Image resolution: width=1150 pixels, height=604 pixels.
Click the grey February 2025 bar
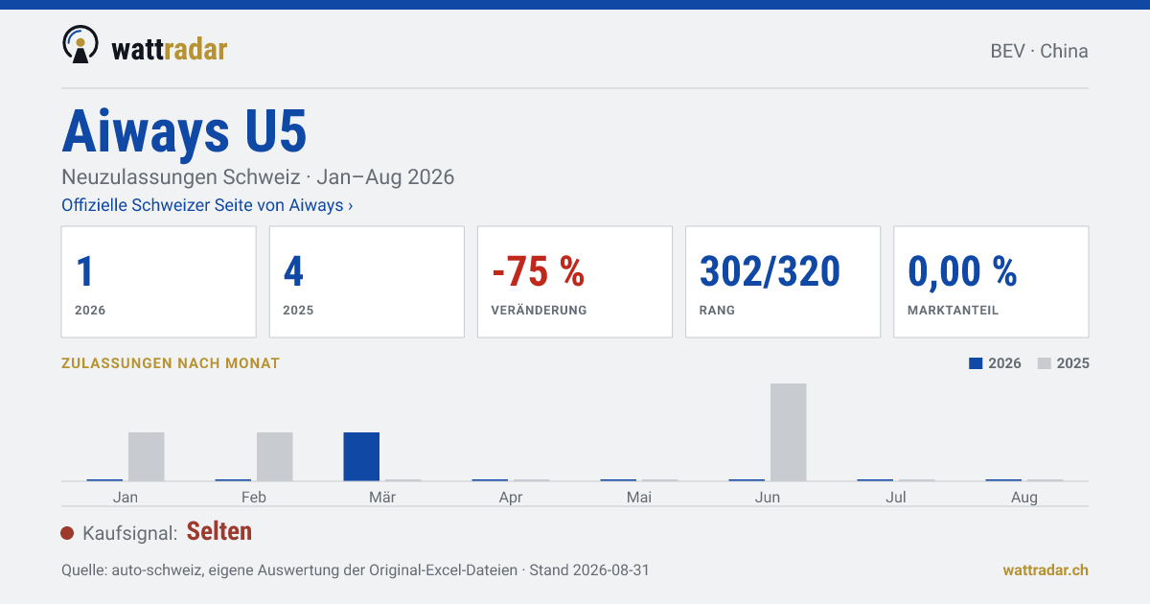[275, 456]
